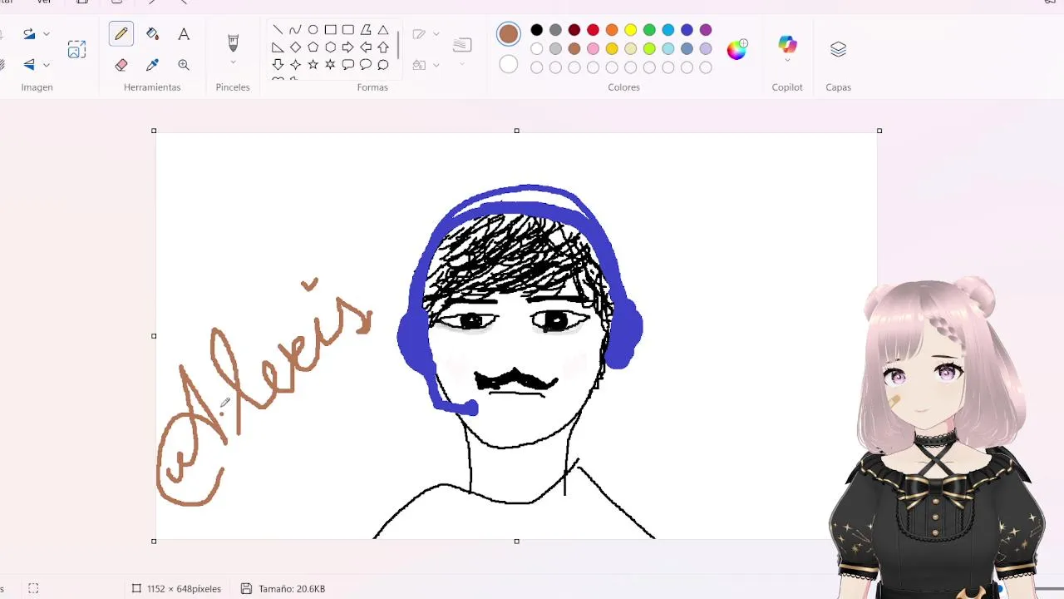Pick the red color swatch
The height and width of the screenshot is (599, 1064).
(x=593, y=31)
